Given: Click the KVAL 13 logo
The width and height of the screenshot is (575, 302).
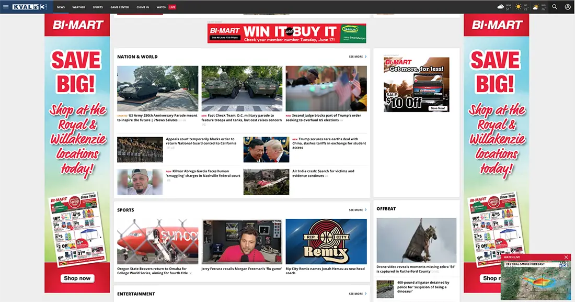Looking at the screenshot, I should coord(29,7).
